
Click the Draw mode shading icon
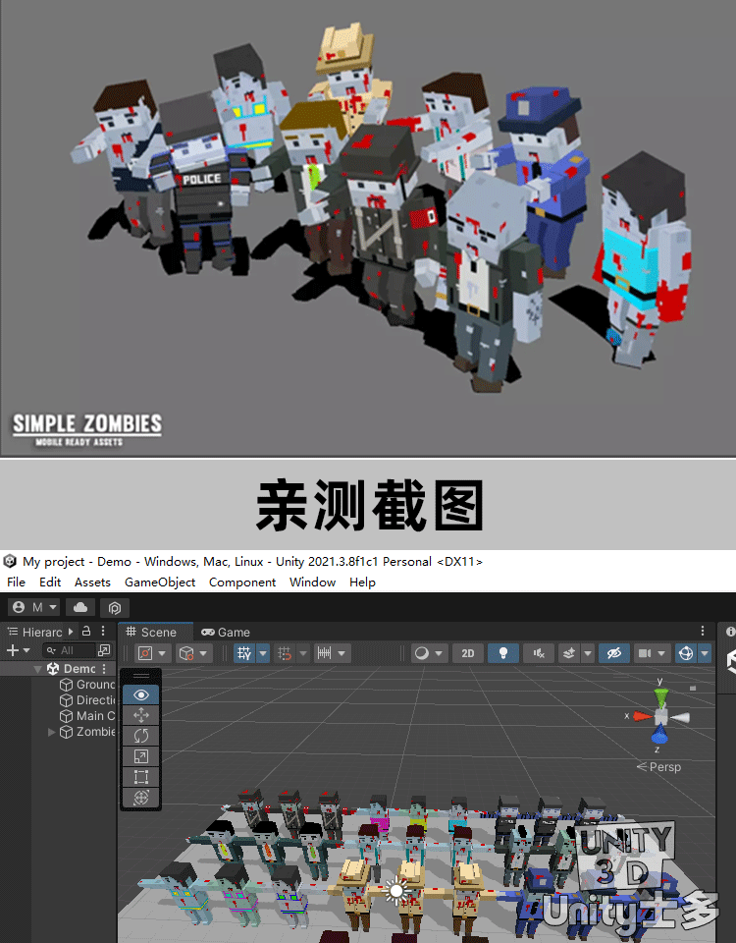click(x=422, y=653)
